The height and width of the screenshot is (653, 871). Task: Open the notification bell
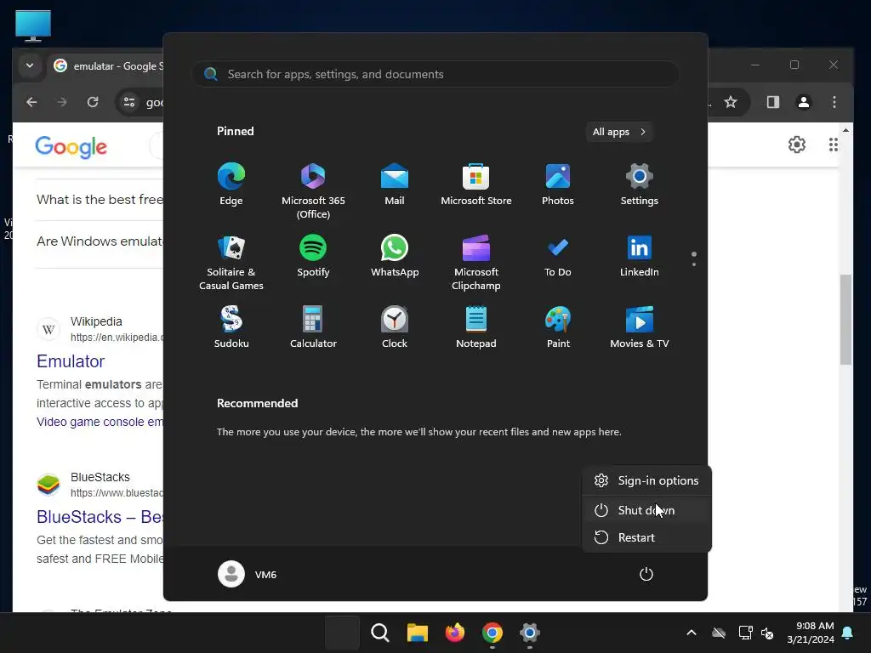[x=848, y=633]
